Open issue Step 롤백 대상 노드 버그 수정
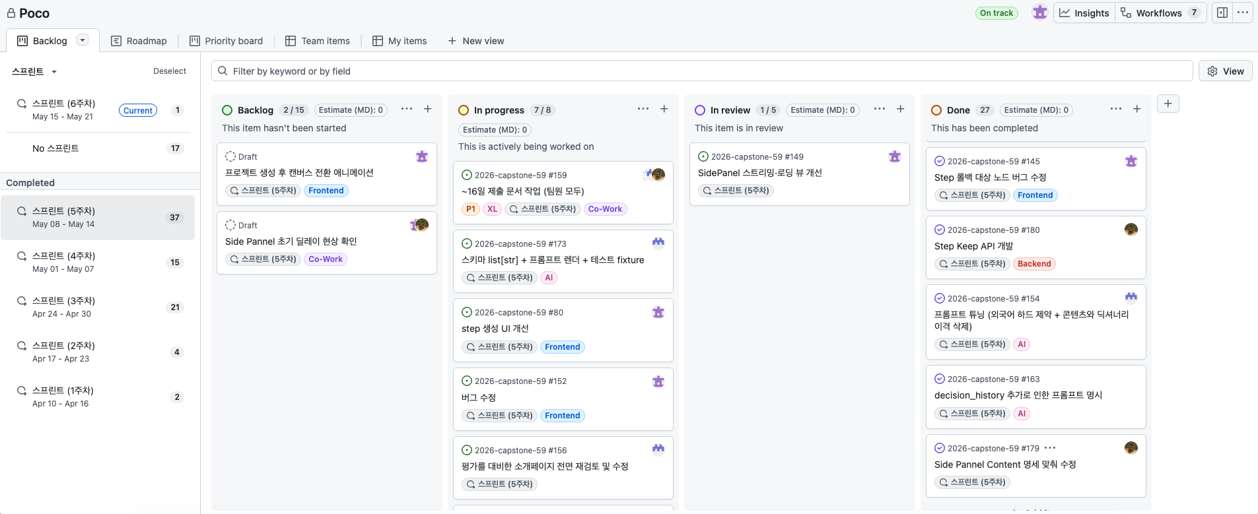Viewport: 1258px width, 514px height. 990,177
